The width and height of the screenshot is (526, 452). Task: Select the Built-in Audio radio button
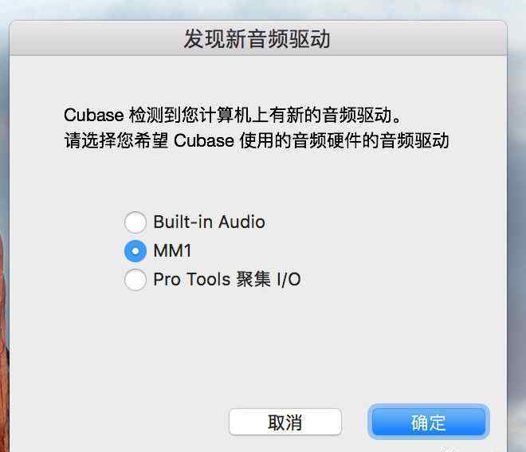click(x=135, y=222)
